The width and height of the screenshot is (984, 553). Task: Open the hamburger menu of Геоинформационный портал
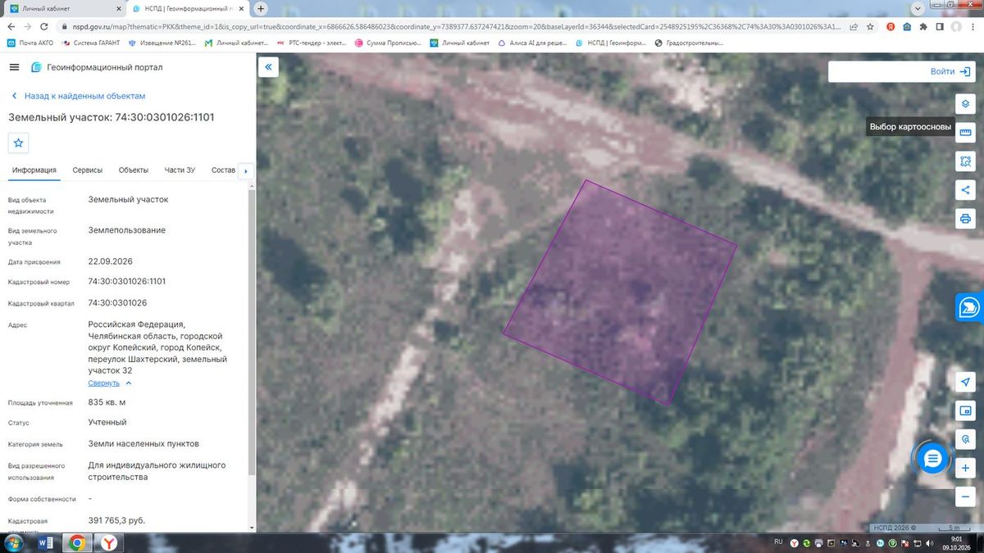click(x=14, y=67)
